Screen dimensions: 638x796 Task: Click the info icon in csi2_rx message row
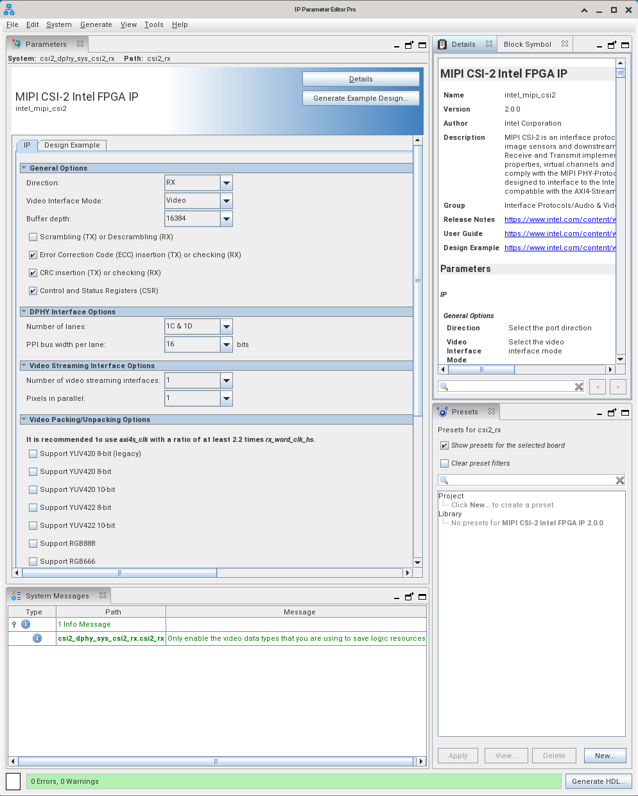coord(37,638)
